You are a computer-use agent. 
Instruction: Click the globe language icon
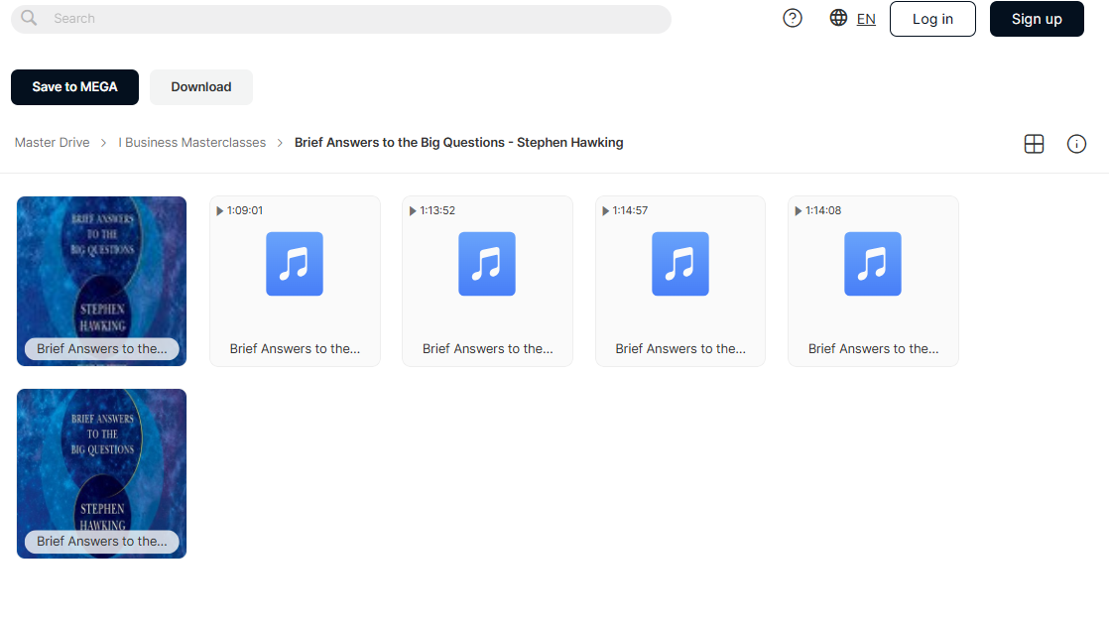pos(838,18)
